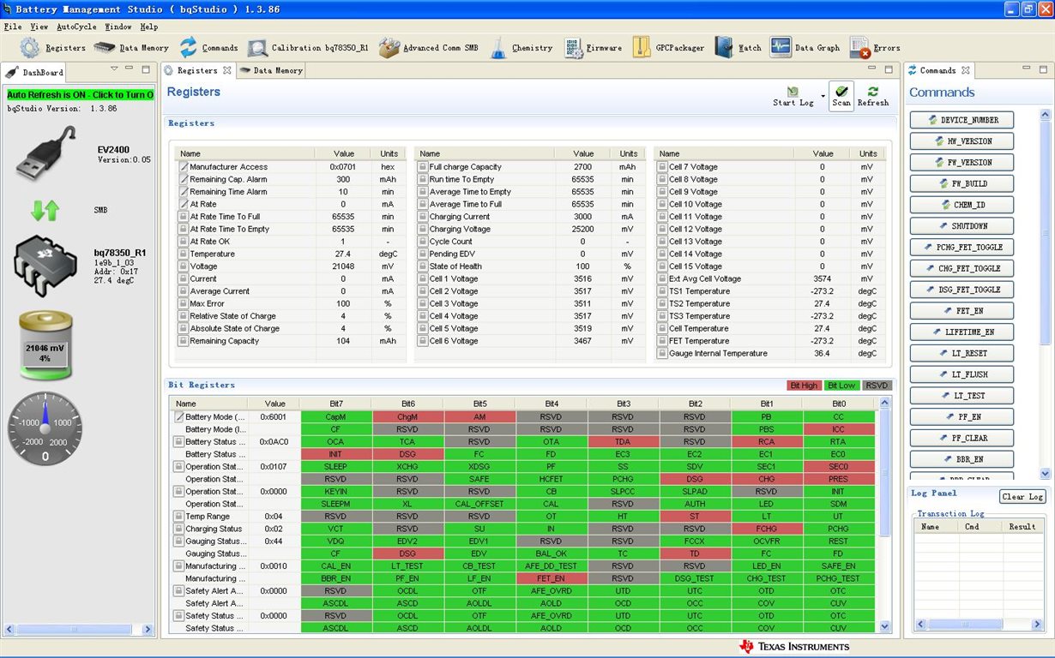Click the Bit Registers vertical scrollbar
Screen dimensions: 1055x658
tap(886, 514)
